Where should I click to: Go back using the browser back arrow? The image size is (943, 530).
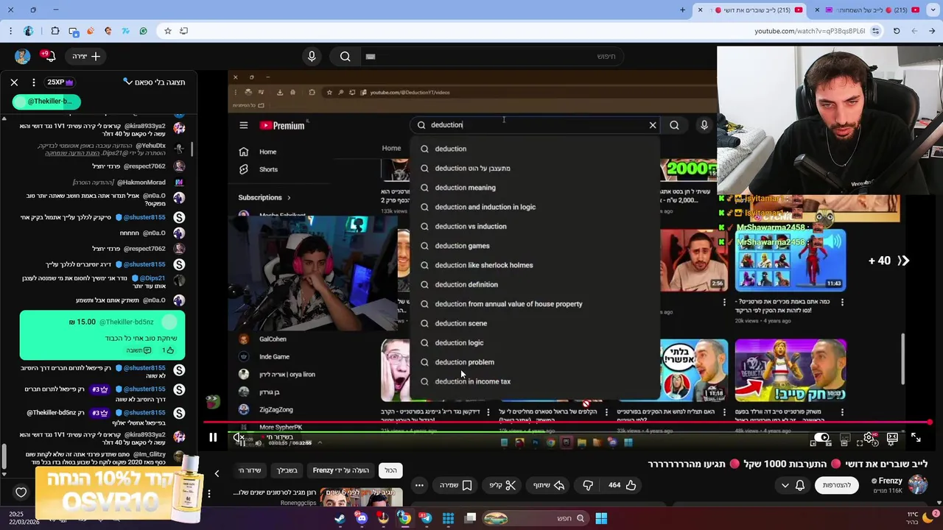[x=933, y=31]
